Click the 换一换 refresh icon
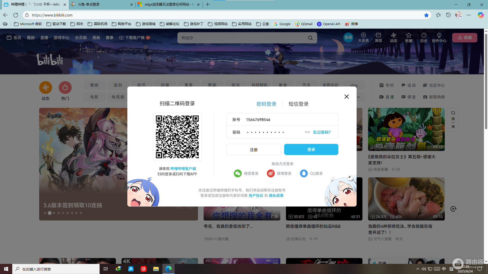488x274 pixels. tap(453, 119)
